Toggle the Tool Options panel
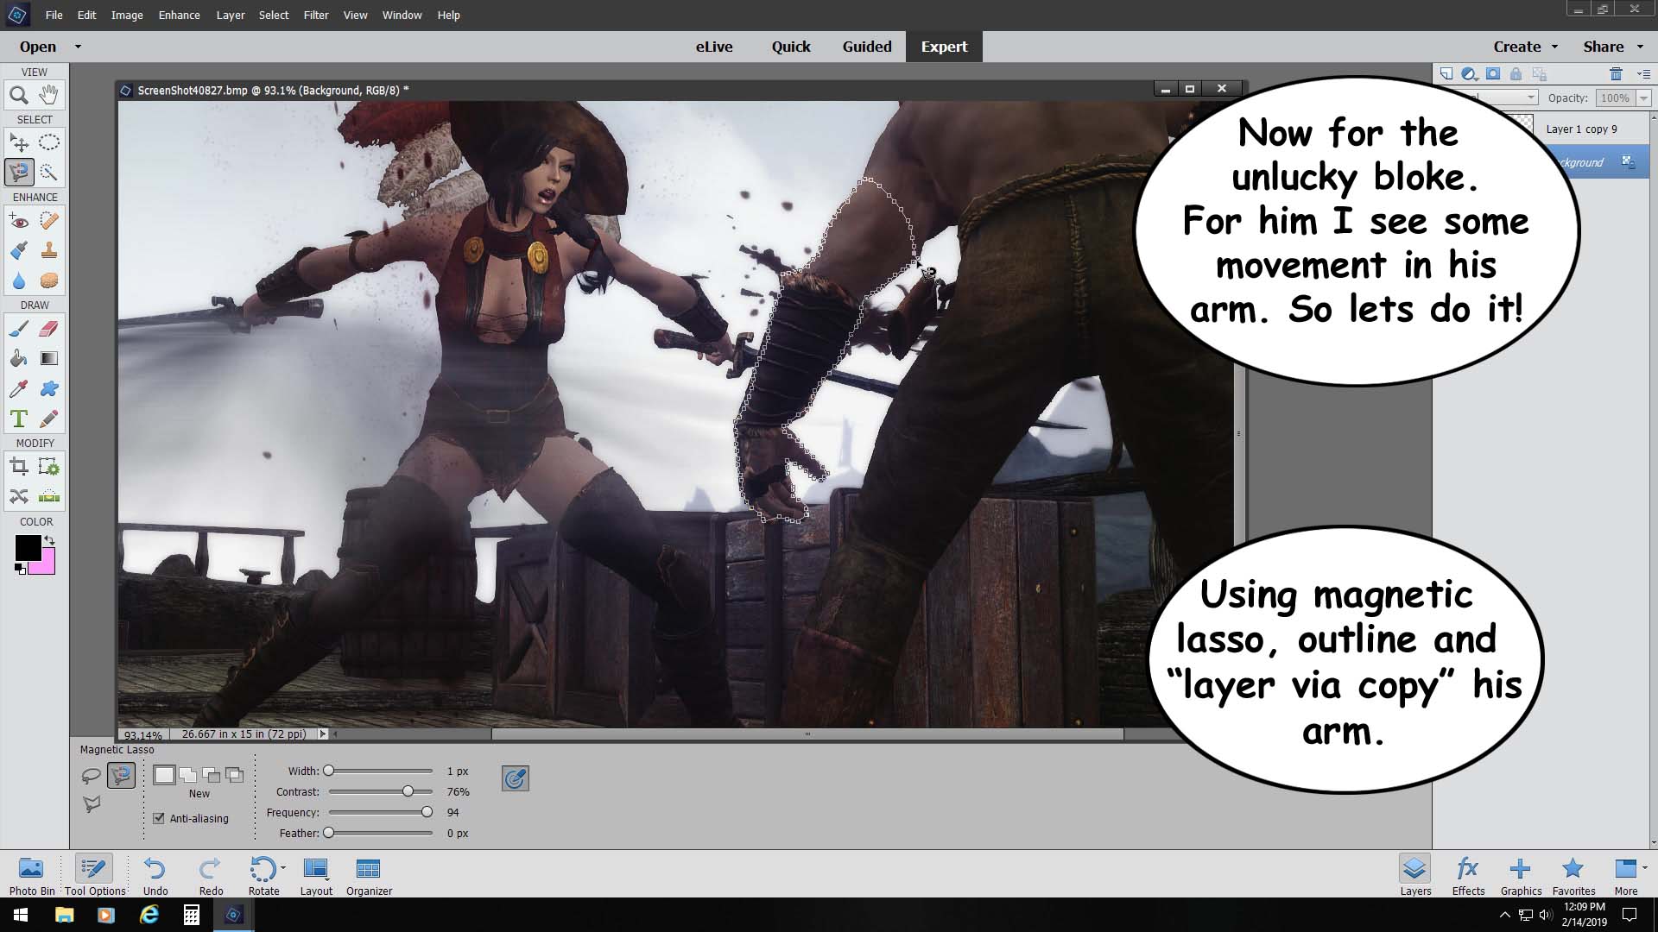The width and height of the screenshot is (1658, 932). coord(94,875)
